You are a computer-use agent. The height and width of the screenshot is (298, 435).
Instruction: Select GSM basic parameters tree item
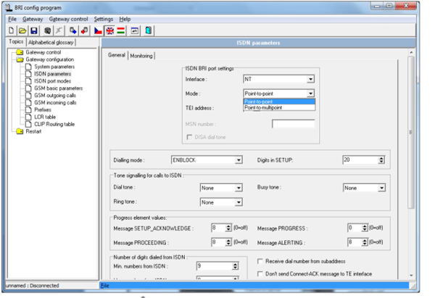coord(58,88)
